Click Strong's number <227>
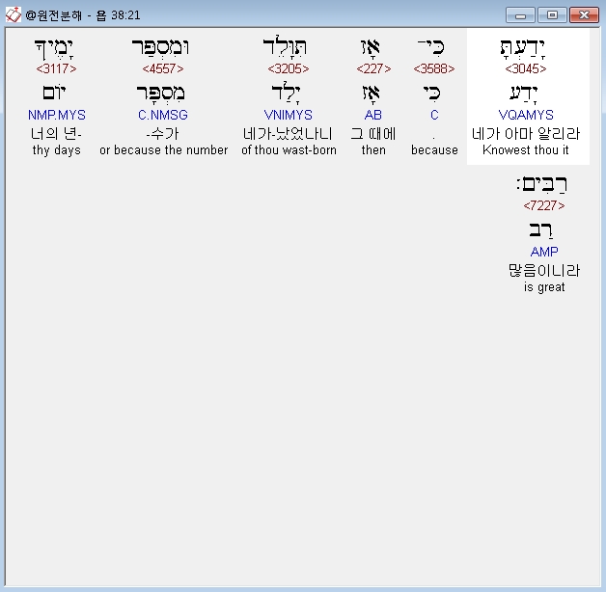Image resolution: width=606 pixels, height=592 pixels. 373,68
